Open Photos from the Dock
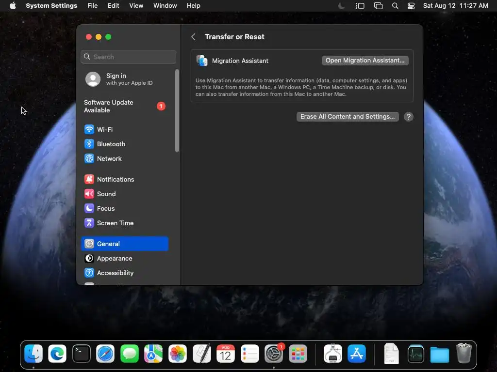 (x=178, y=353)
